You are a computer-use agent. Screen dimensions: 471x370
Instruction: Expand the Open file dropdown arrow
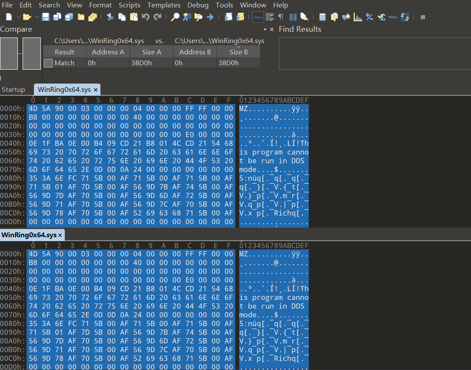(x=37, y=17)
